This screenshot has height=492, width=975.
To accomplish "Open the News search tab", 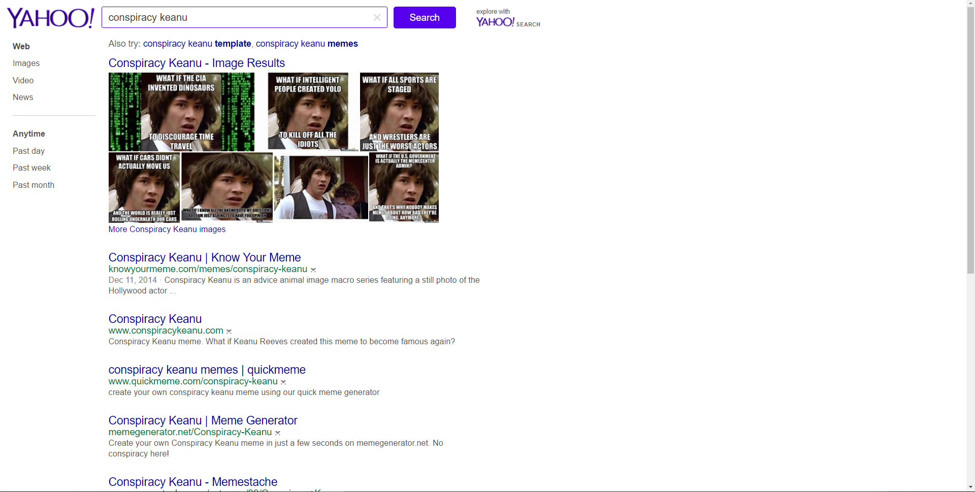I will point(23,97).
